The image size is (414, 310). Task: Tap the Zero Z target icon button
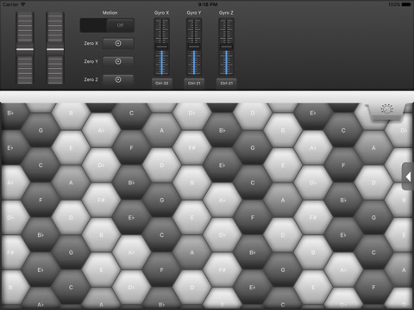(x=118, y=79)
